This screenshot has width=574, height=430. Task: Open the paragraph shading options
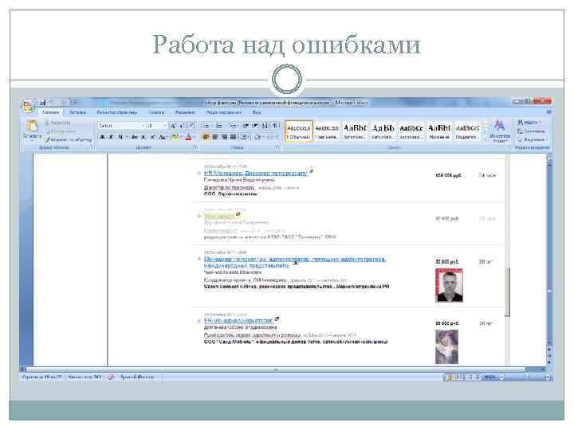click(x=258, y=137)
